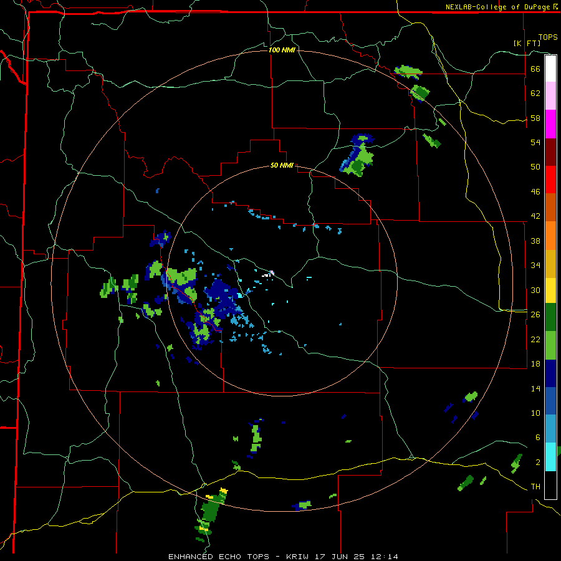Click the TH threshold label

(535, 487)
